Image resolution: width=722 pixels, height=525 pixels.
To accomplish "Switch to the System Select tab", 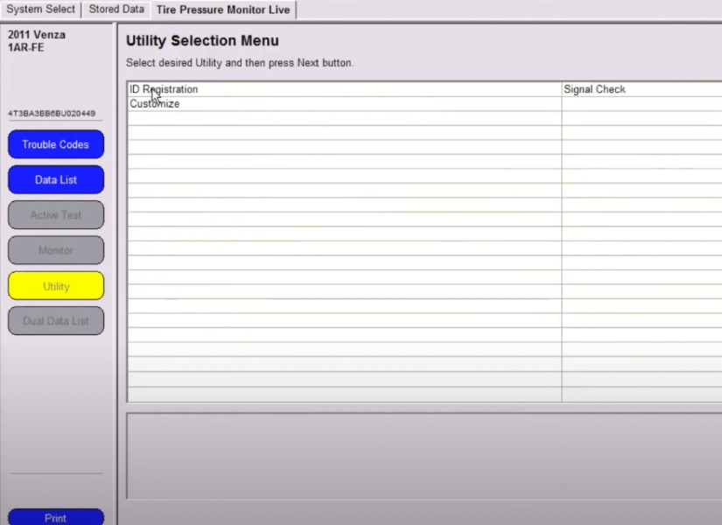I will pyautogui.click(x=40, y=10).
